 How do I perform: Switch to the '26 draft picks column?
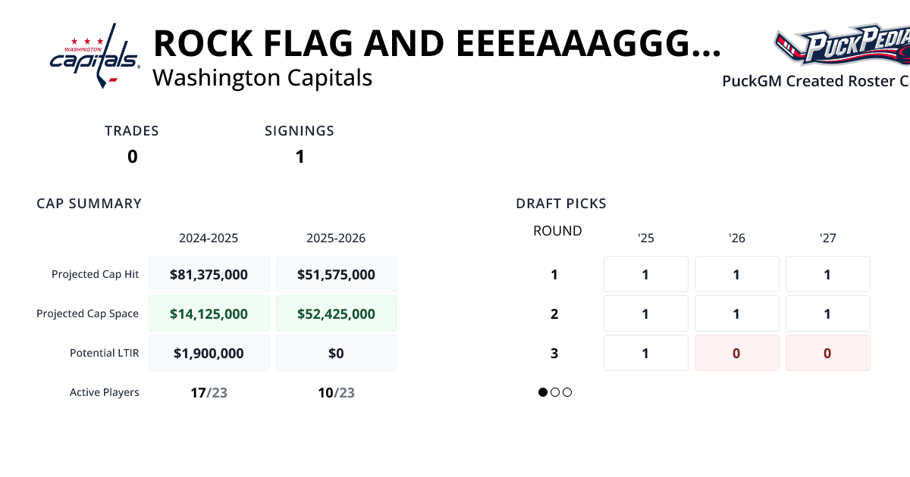coord(736,238)
